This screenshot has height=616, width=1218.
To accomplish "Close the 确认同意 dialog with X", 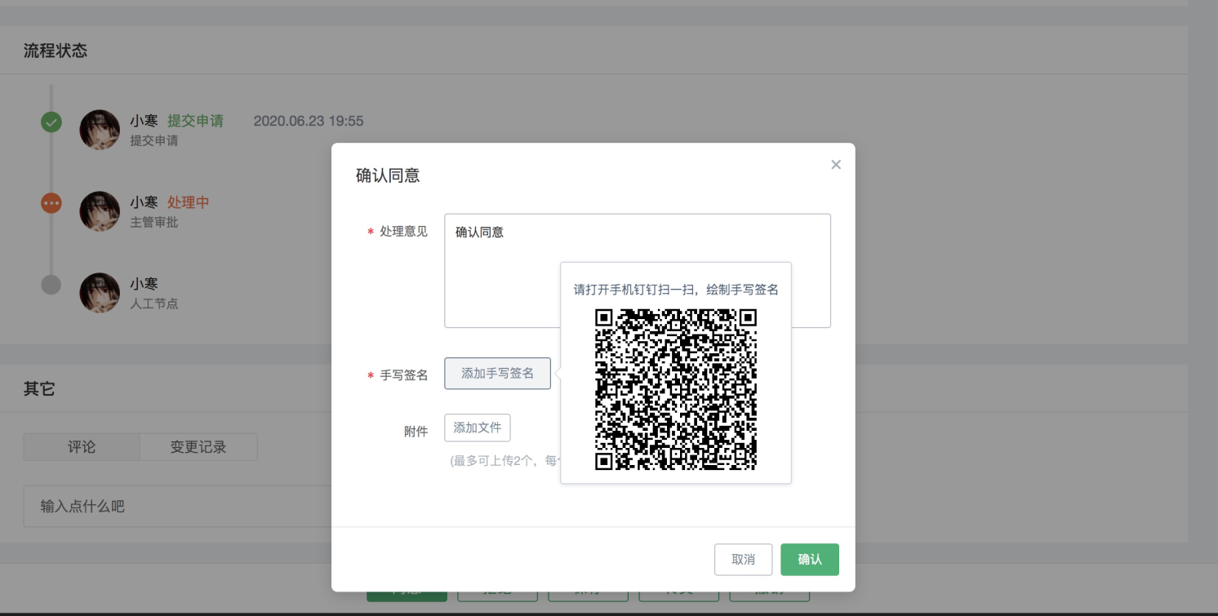I will coord(836,165).
